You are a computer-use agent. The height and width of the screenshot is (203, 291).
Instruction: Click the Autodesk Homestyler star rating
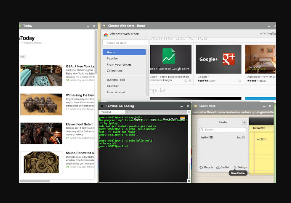click(253, 81)
